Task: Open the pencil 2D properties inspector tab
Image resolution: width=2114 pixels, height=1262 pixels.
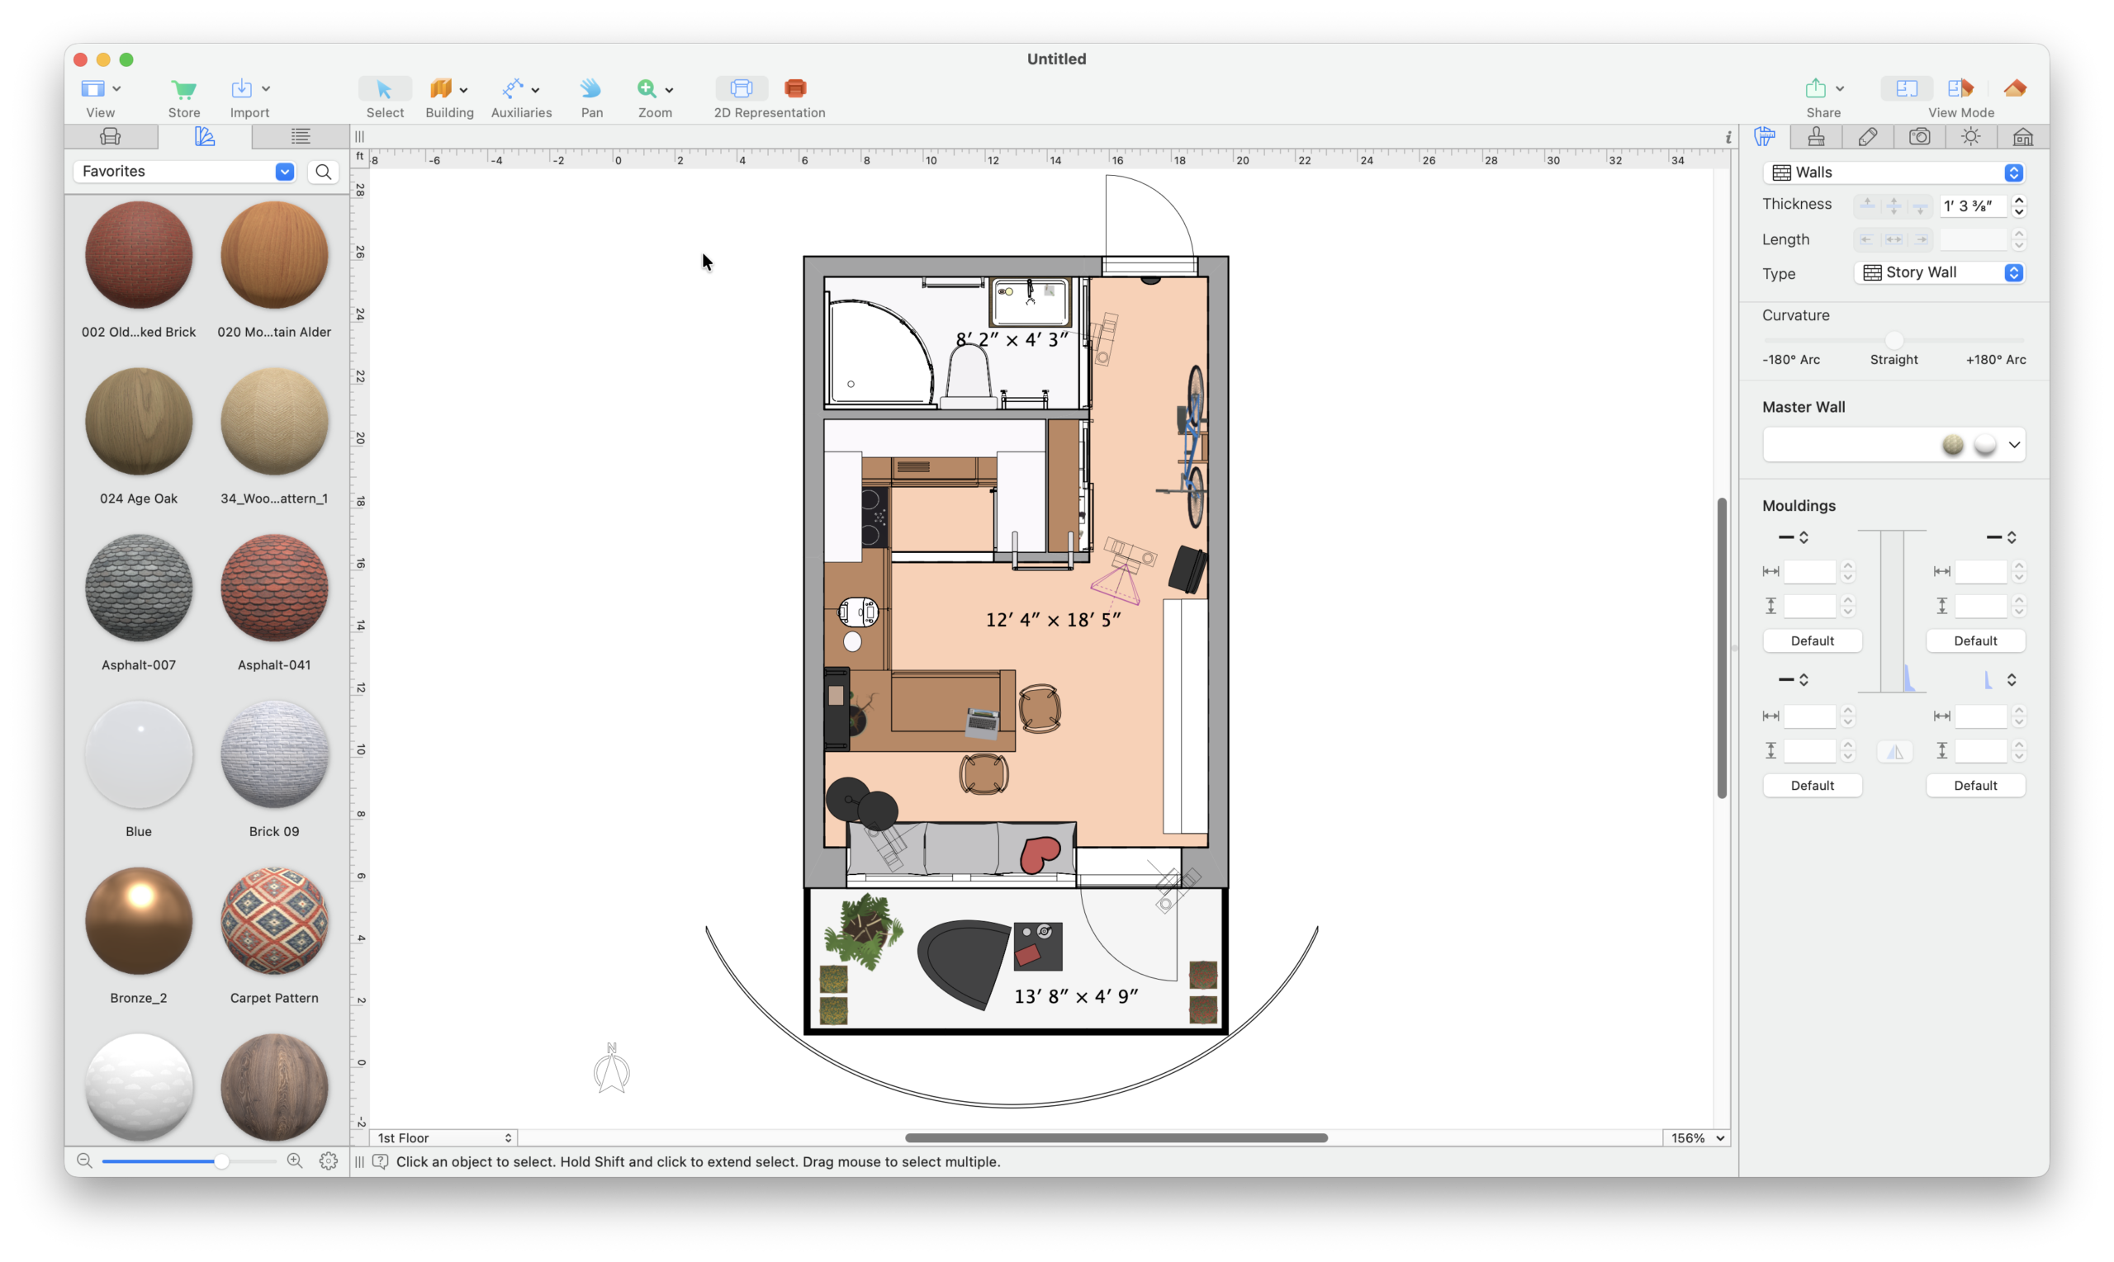Action: [1867, 137]
